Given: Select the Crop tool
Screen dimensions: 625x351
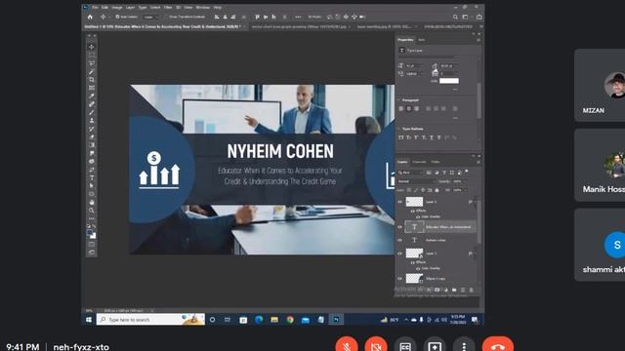Looking at the screenshot, I should click(x=91, y=80).
